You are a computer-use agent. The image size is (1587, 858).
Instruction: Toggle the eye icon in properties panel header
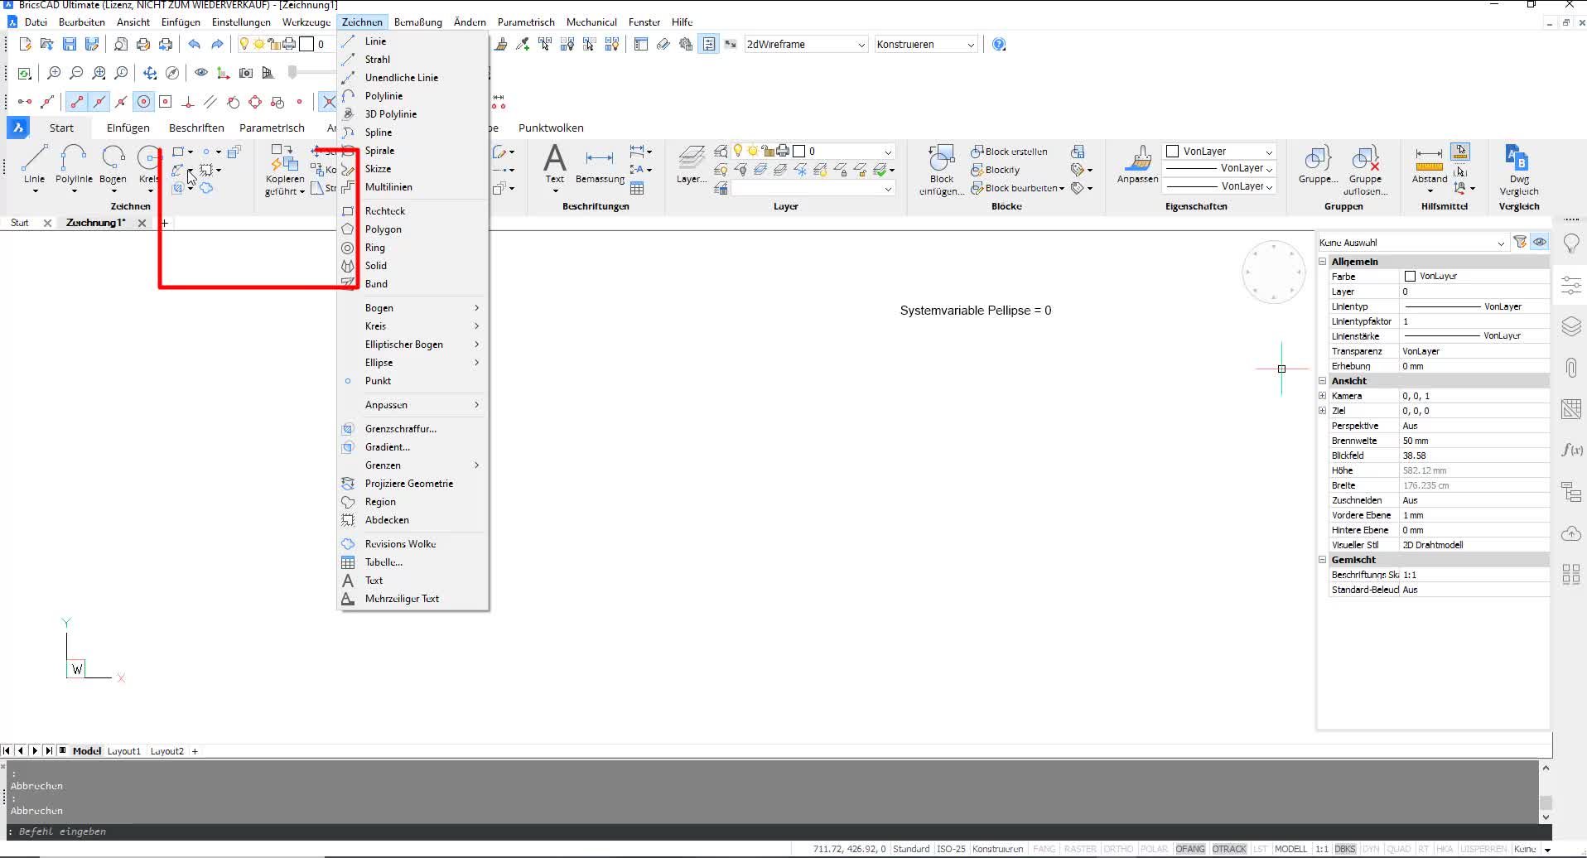pyautogui.click(x=1540, y=242)
